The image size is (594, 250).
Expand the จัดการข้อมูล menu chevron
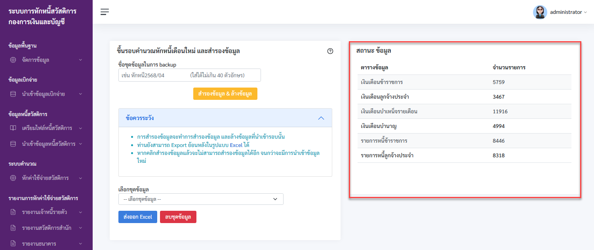(80, 60)
